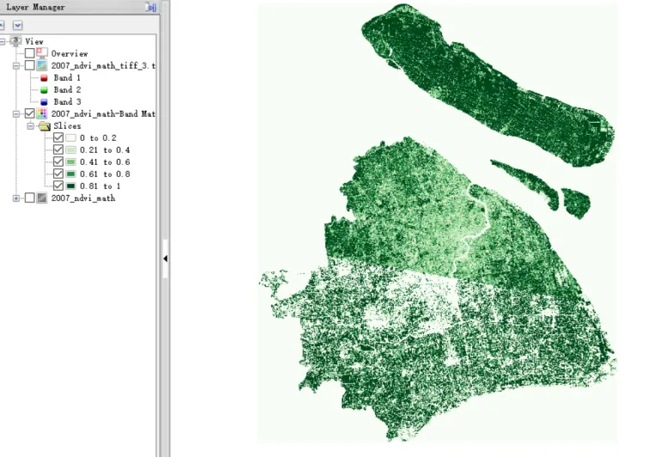
Task: Collapse the Slices folder node
Action: tap(30, 125)
